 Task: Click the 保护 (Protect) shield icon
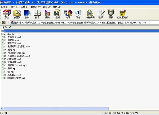point(111,14)
